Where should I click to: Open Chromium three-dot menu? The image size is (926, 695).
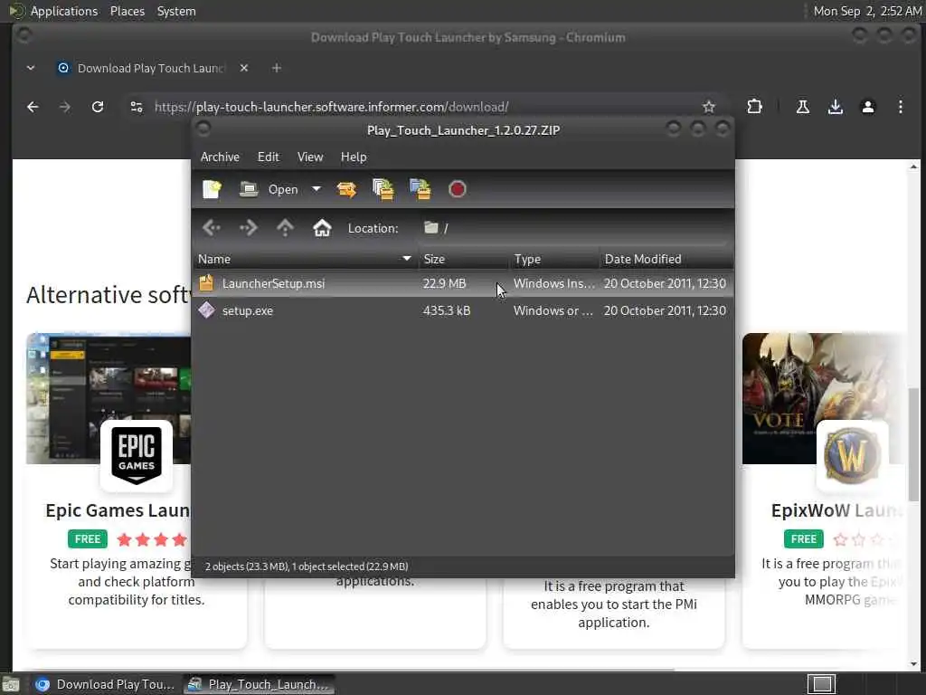point(900,107)
